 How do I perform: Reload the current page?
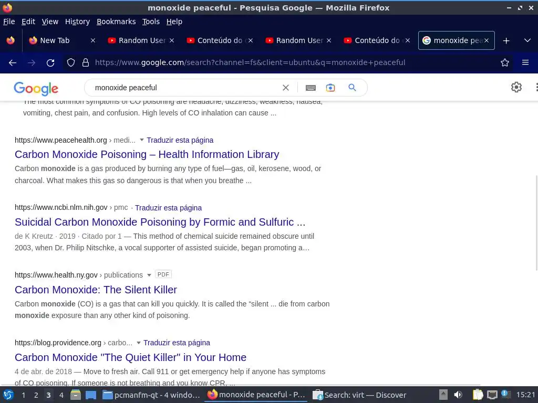50,63
